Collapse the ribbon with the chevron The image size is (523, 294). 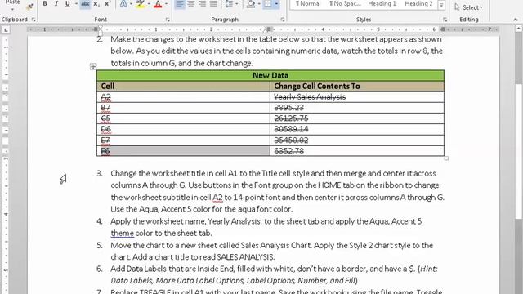[x=516, y=20]
